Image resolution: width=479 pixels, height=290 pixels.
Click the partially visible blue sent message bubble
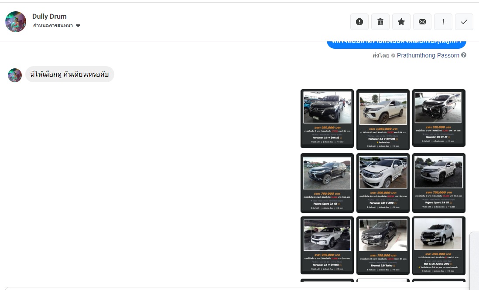(x=397, y=44)
